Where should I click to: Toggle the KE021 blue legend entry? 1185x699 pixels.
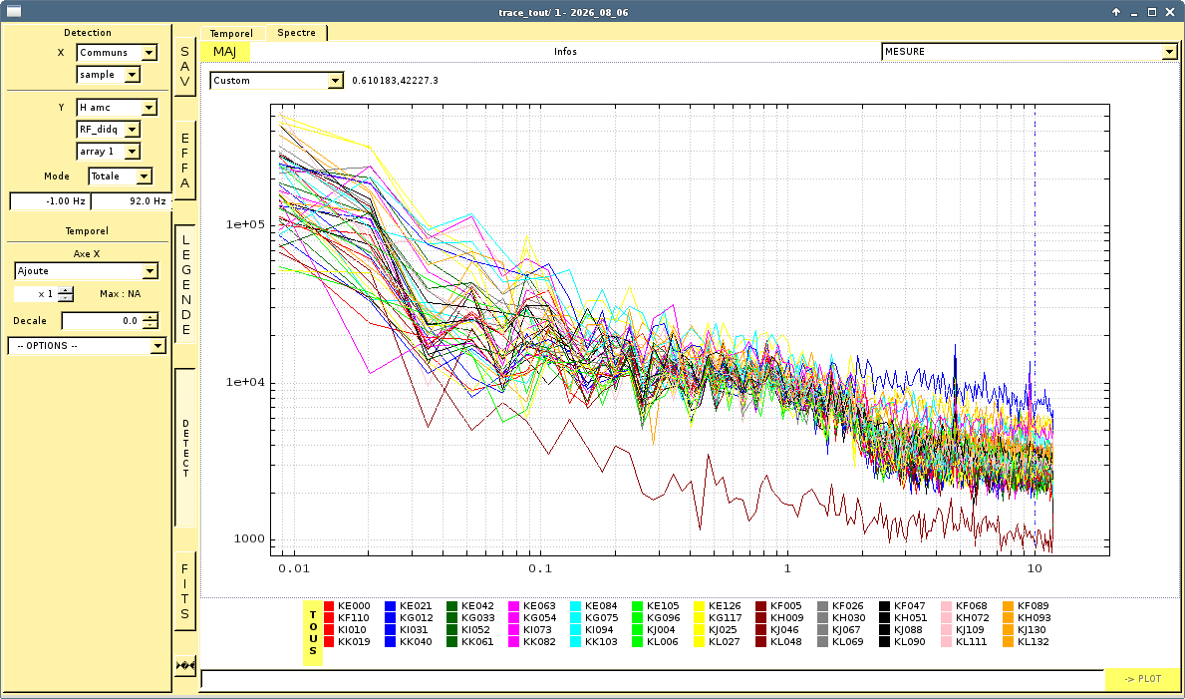coord(408,606)
